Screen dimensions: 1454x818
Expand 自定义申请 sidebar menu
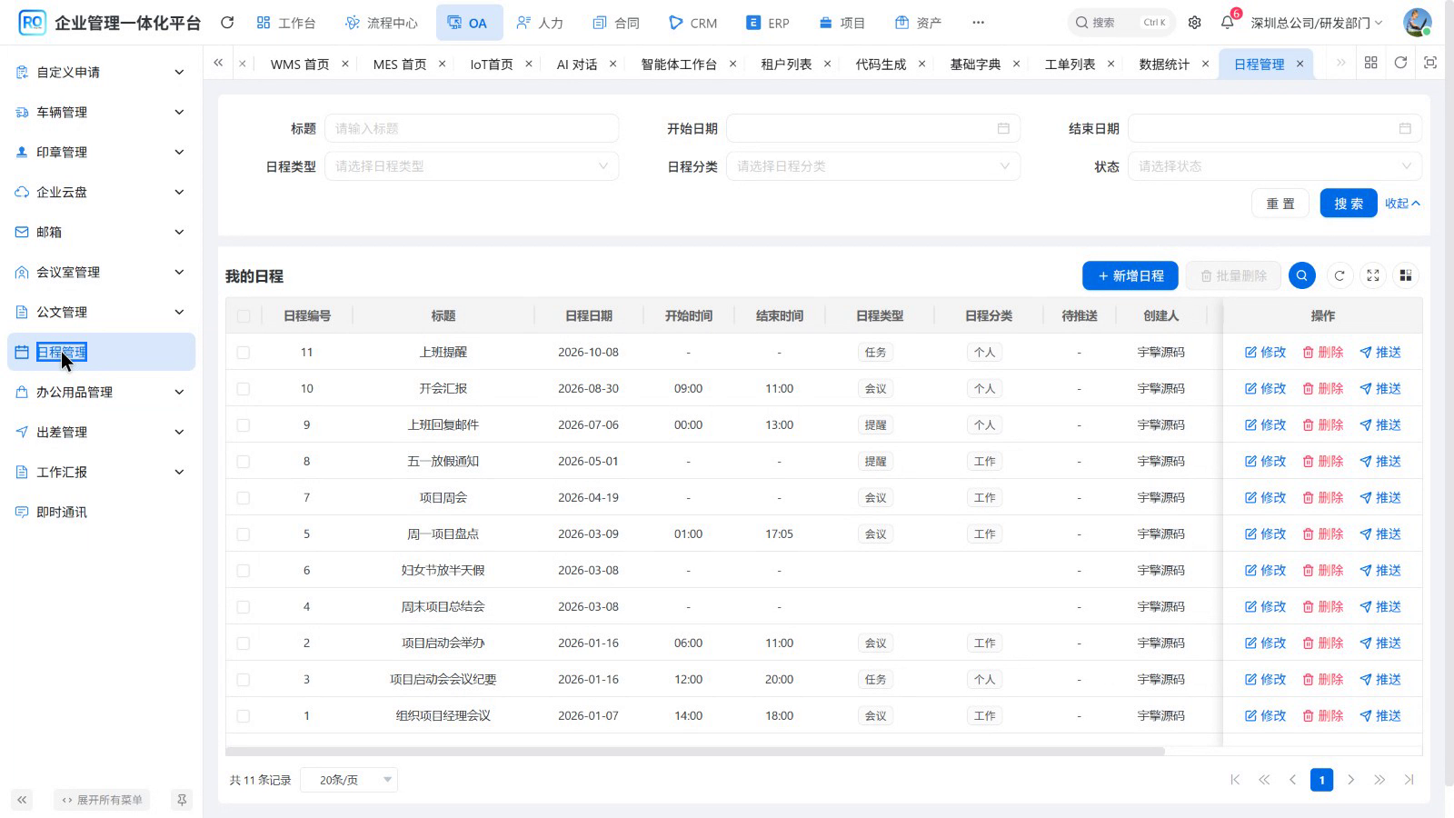pos(101,72)
